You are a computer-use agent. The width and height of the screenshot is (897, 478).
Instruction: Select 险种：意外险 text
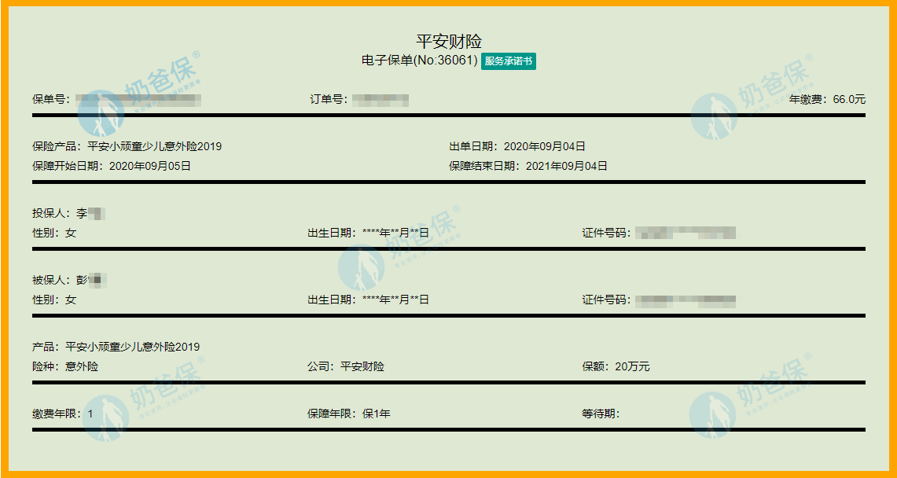(x=65, y=367)
